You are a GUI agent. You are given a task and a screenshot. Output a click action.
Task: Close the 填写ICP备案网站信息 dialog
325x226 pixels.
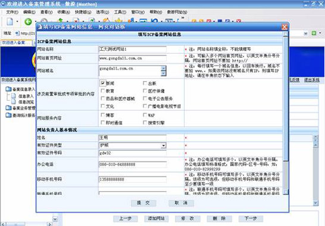pos(285,27)
